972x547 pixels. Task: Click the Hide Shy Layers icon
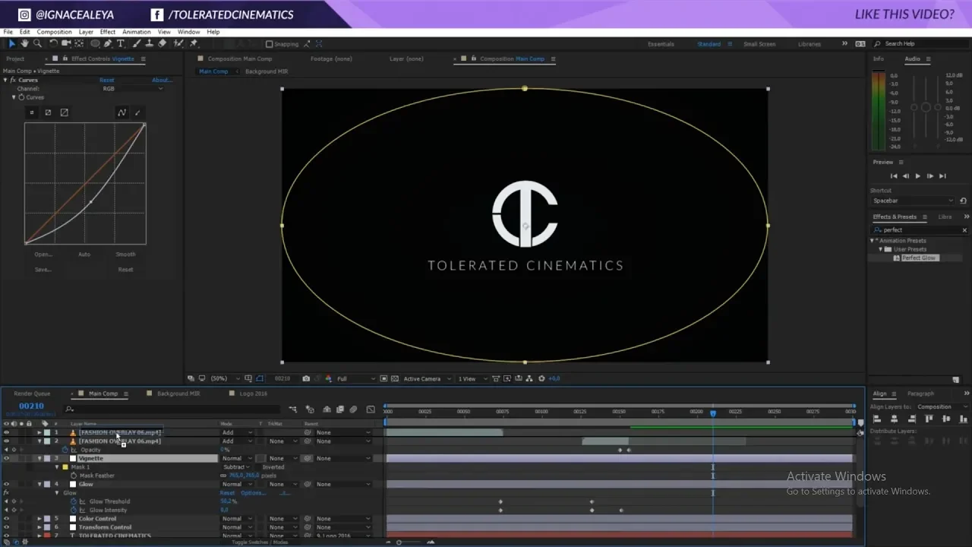[x=327, y=409]
